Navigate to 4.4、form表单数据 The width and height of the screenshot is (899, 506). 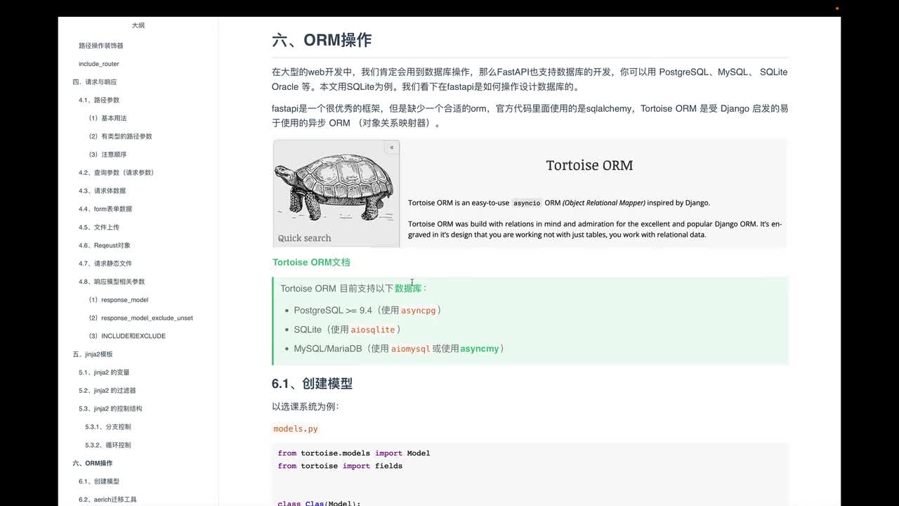105,209
